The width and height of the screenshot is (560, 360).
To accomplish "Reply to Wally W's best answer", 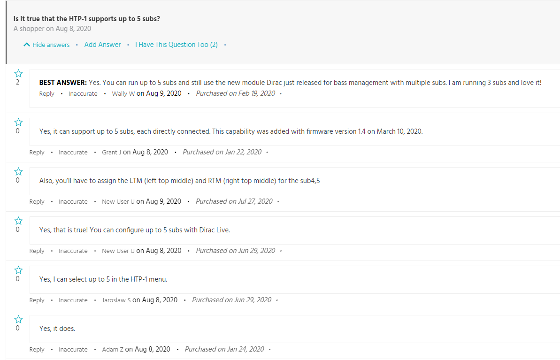I will pos(47,93).
